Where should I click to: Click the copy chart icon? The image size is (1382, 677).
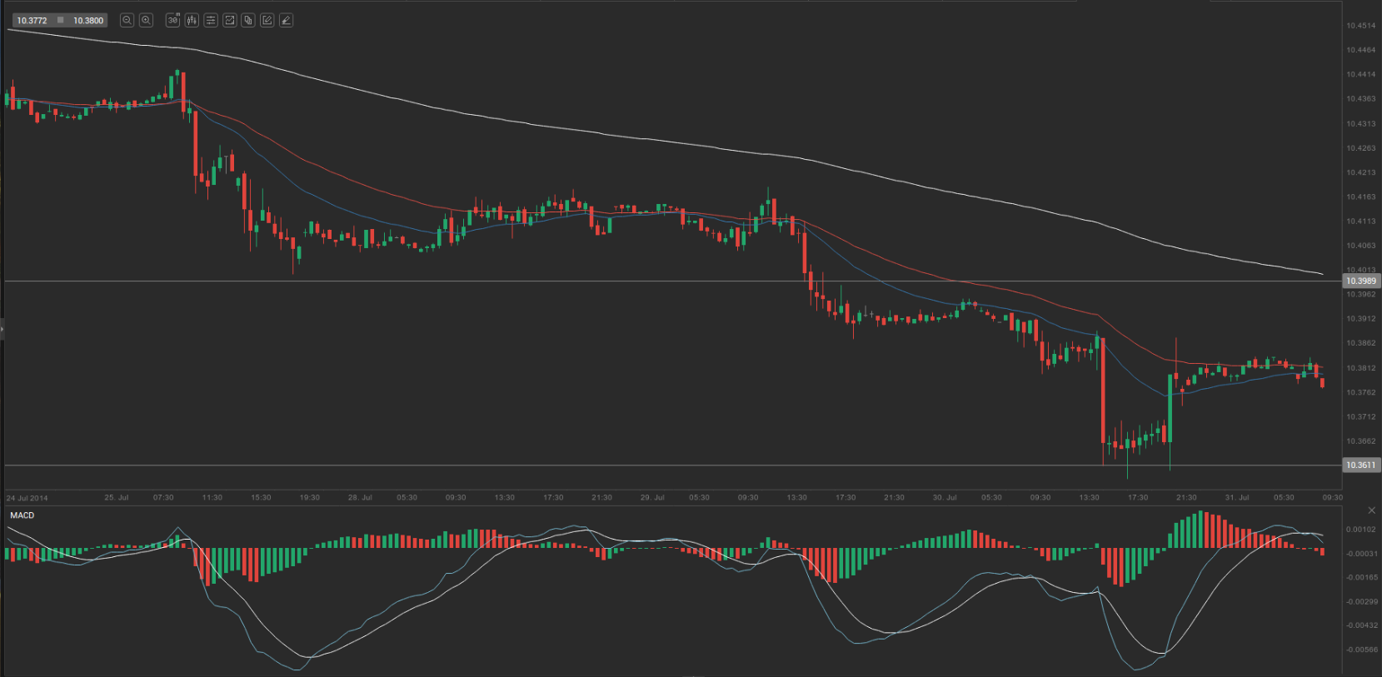248,20
